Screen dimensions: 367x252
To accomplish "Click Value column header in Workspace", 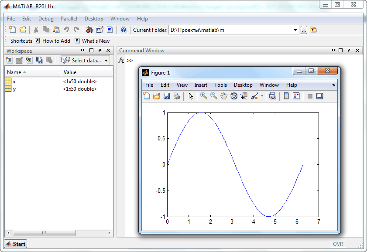I will tap(87, 72).
